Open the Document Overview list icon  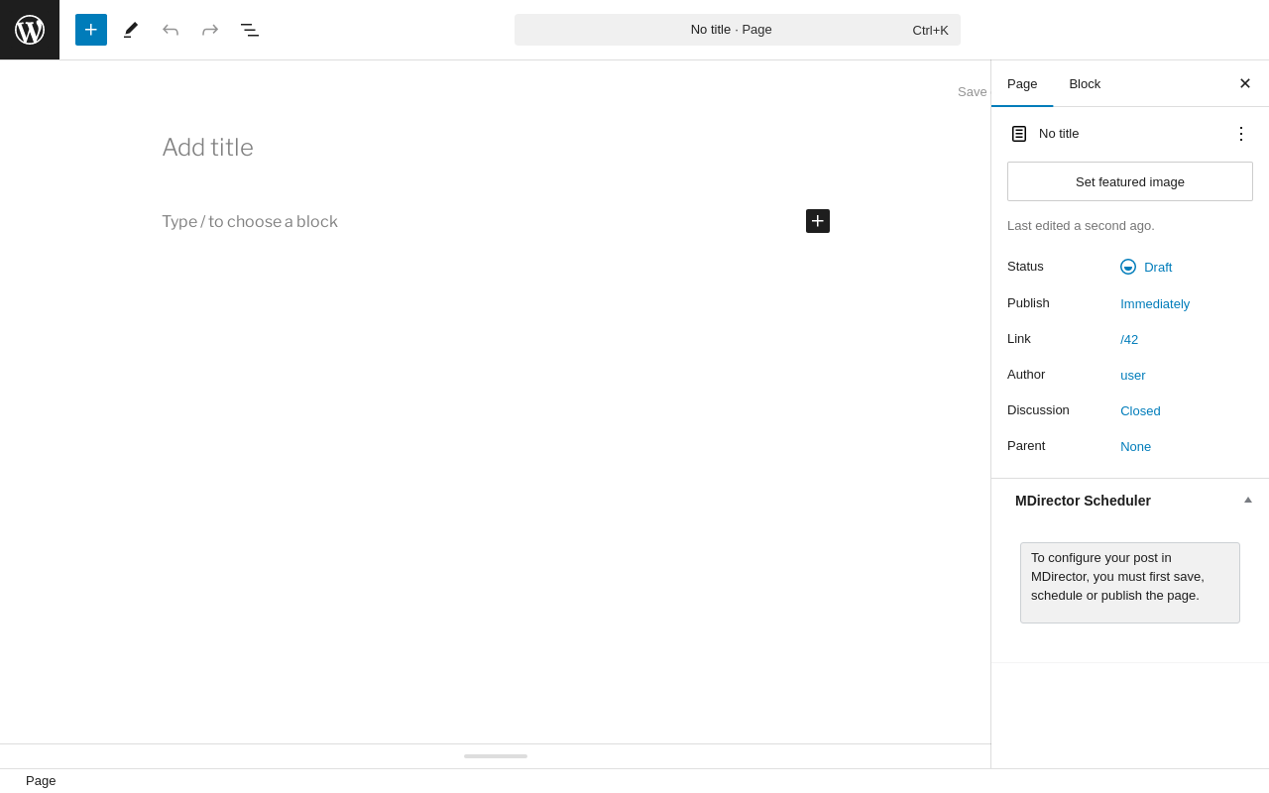coord(250,30)
